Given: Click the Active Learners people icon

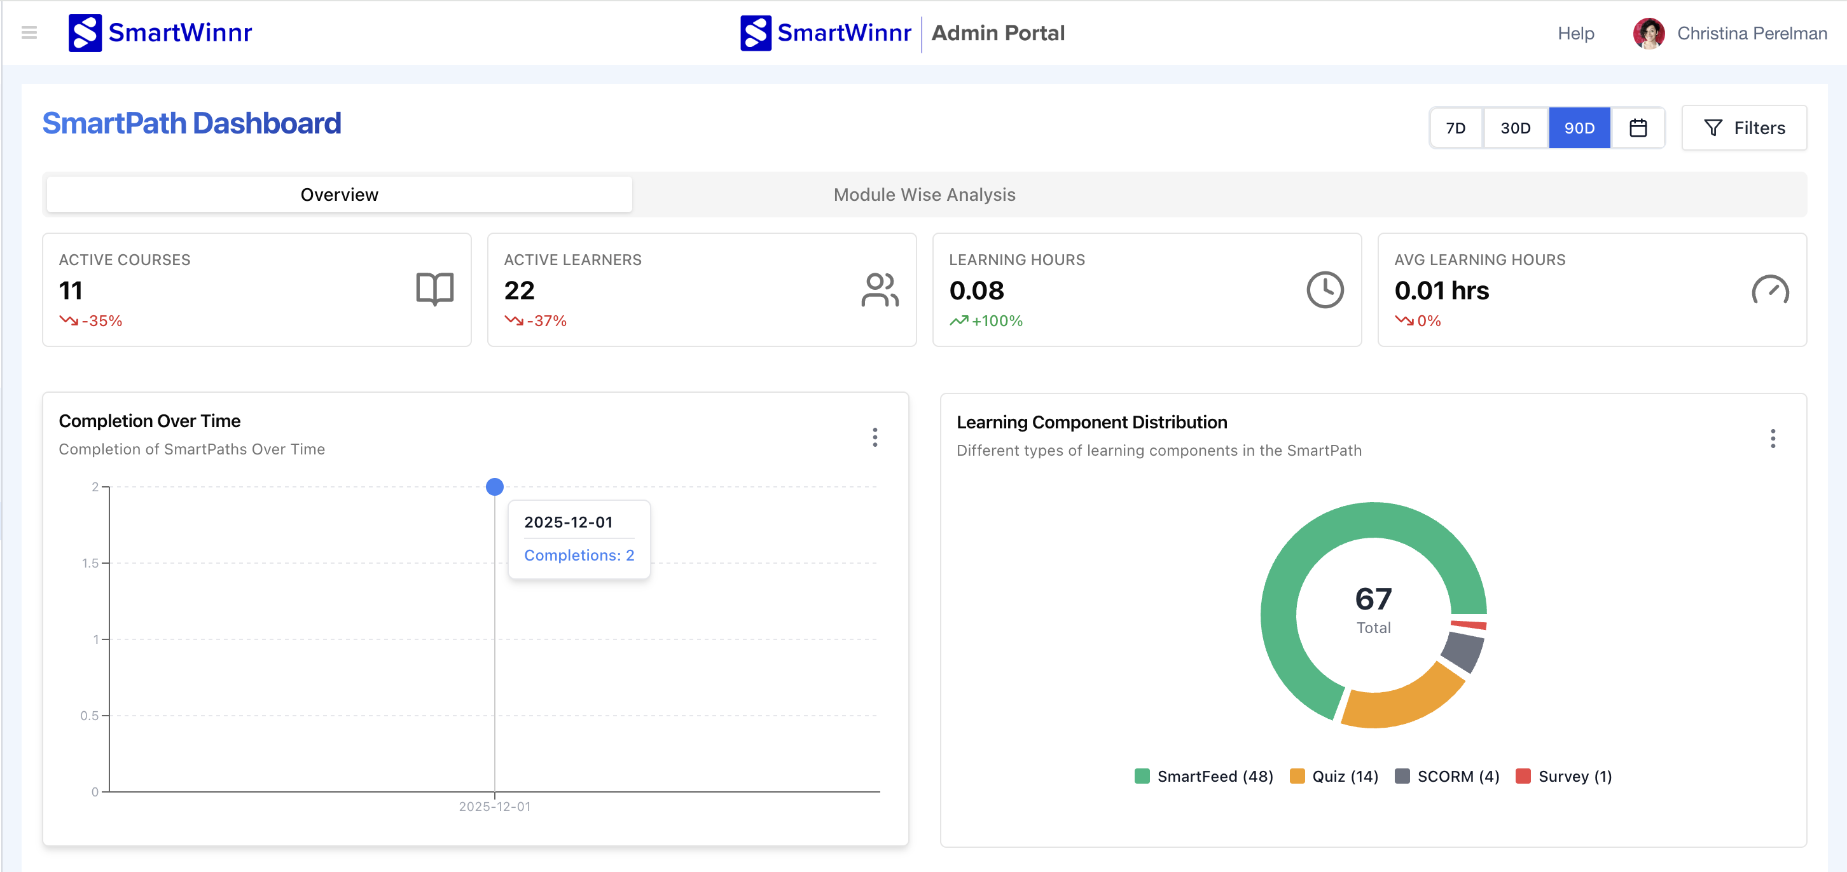Looking at the screenshot, I should [x=880, y=289].
